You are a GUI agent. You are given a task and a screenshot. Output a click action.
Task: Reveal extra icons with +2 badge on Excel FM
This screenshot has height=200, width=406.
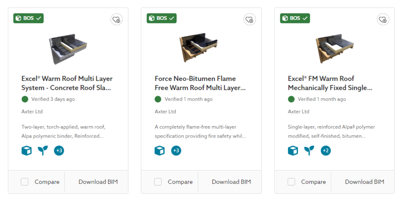[x=326, y=151]
